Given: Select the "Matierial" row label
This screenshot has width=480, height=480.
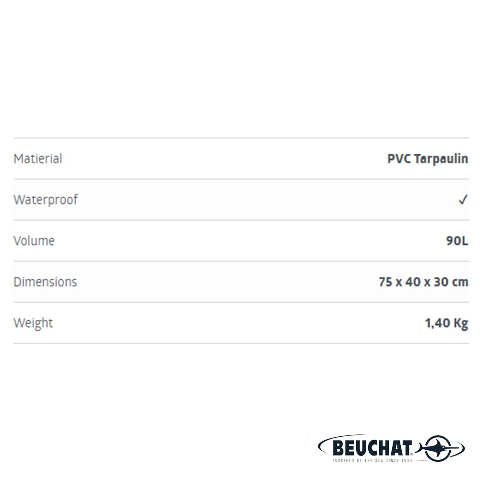Looking at the screenshot, I should tap(38, 159).
